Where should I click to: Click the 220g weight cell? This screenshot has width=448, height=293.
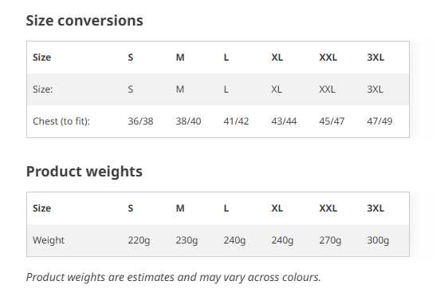point(139,240)
